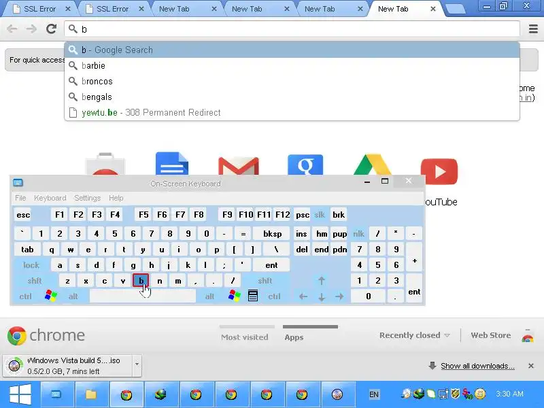This screenshot has height=408, width=544.
Task: Click the On-Screen Keyboard taskbar icon
Action: click(56, 394)
